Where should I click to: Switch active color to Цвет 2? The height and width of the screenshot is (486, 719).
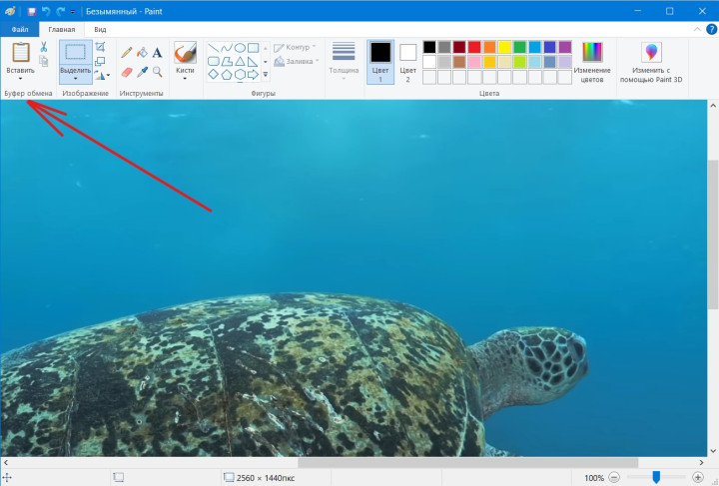click(407, 61)
